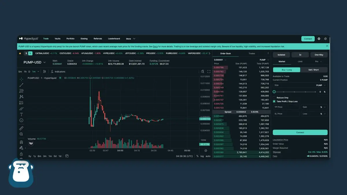The width and height of the screenshot is (347, 195).
Task: Open the One-Way position mode button
Action: [x=319, y=55]
